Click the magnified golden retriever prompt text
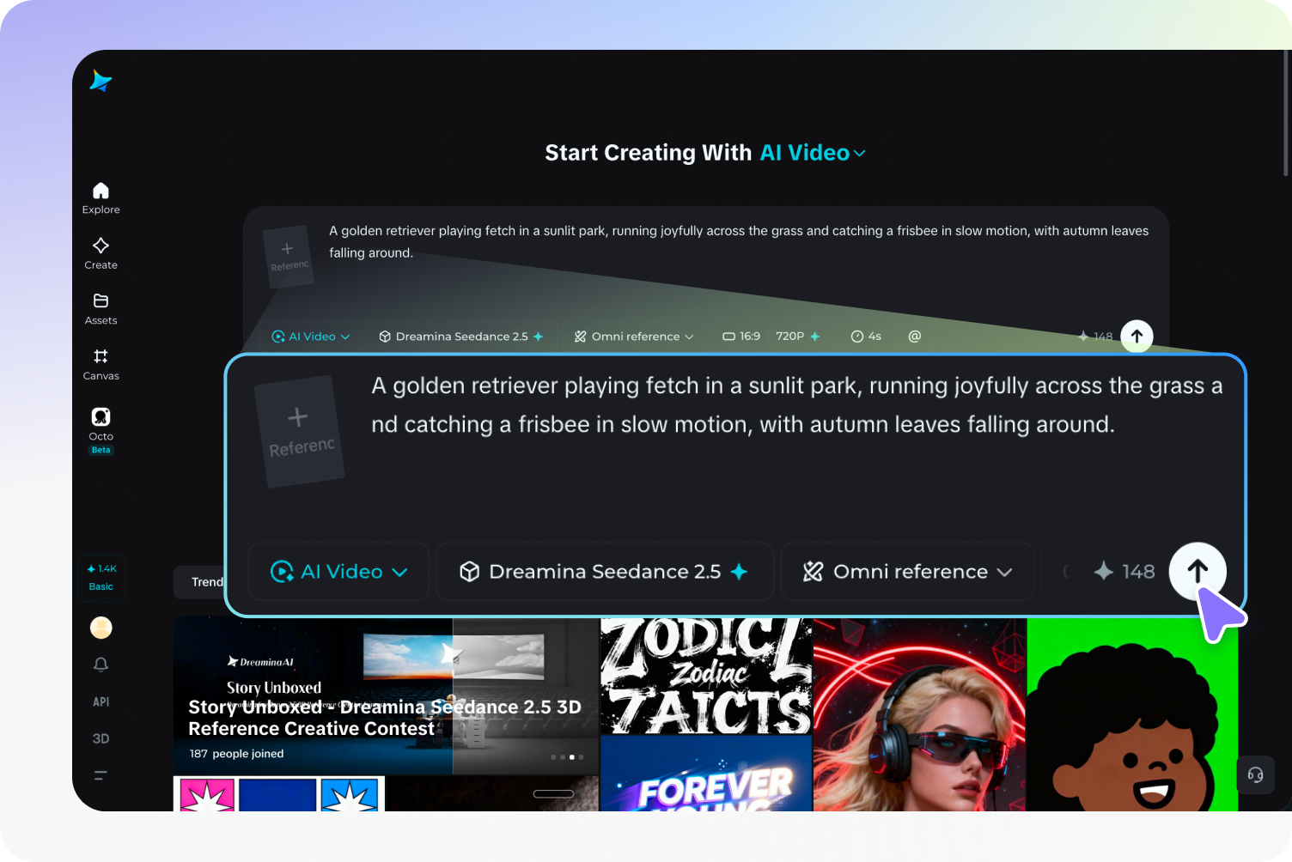The image size is (1292, 862). (x=797, y=405)
